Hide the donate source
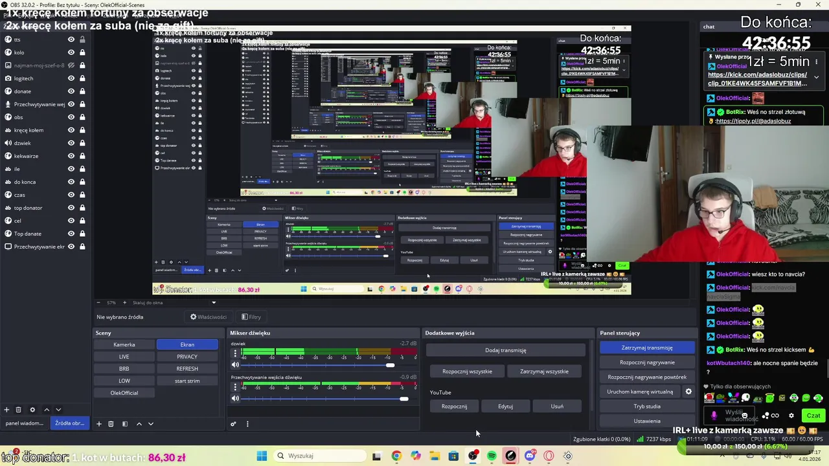The image size is (829, 466). (x=71, y=91)
